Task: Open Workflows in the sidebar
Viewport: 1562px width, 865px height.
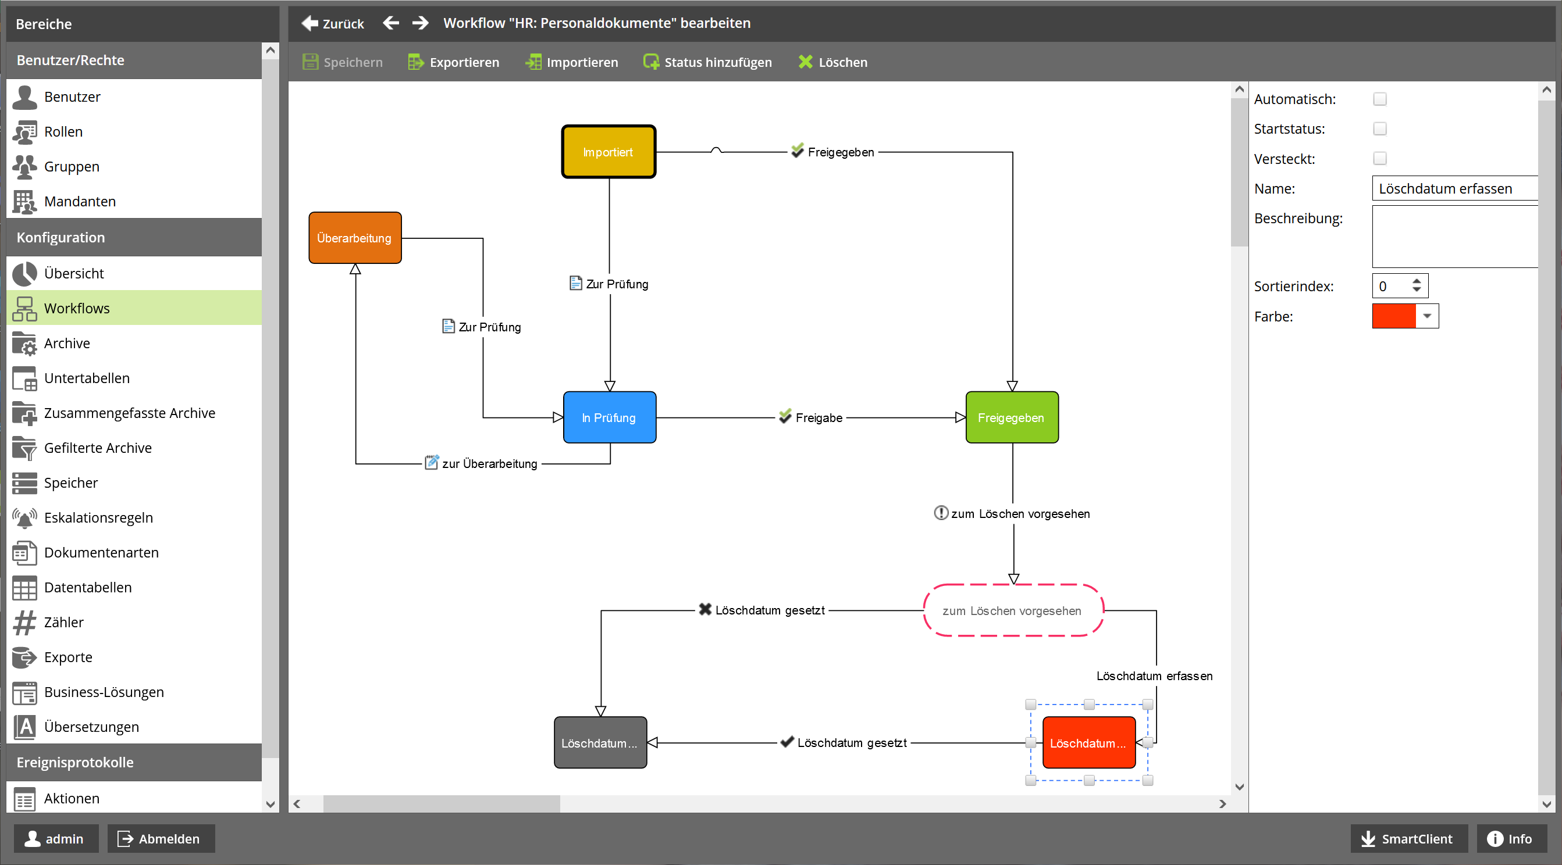Action: (133, 308)
